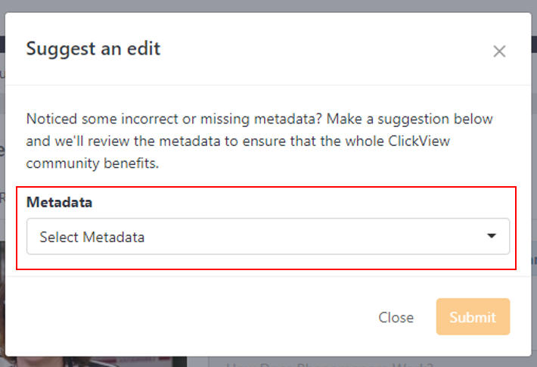Submit the suggested edit
The image size is (537, 367).
[473, 316]
